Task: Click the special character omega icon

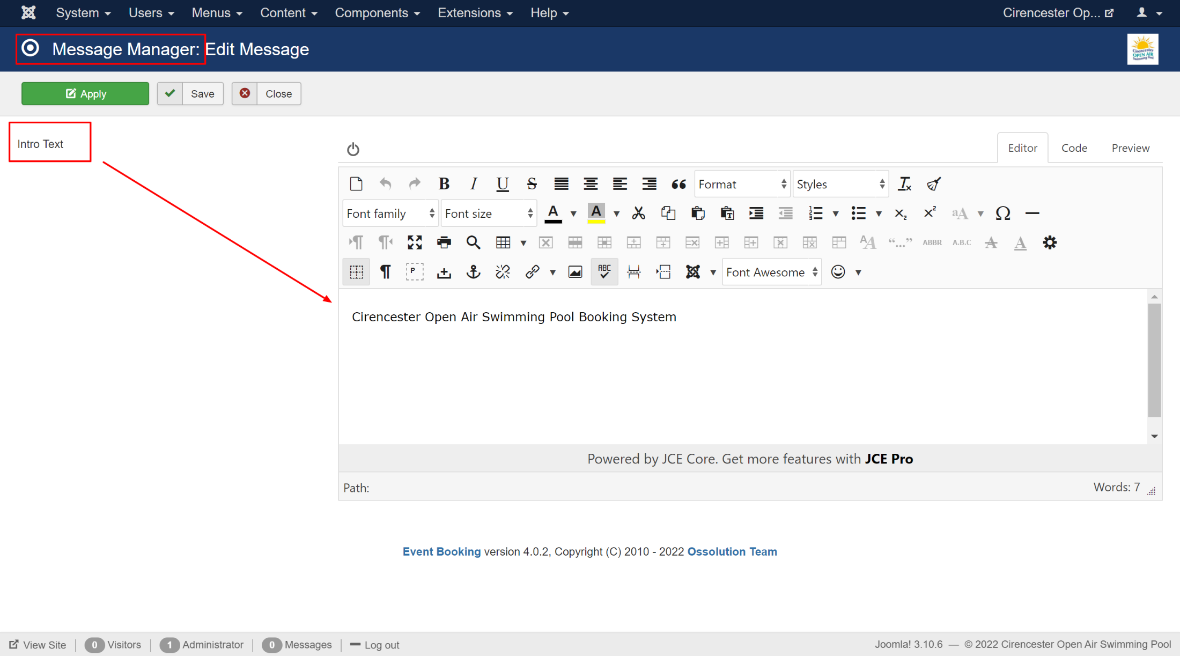Action: pos(1002,213)
